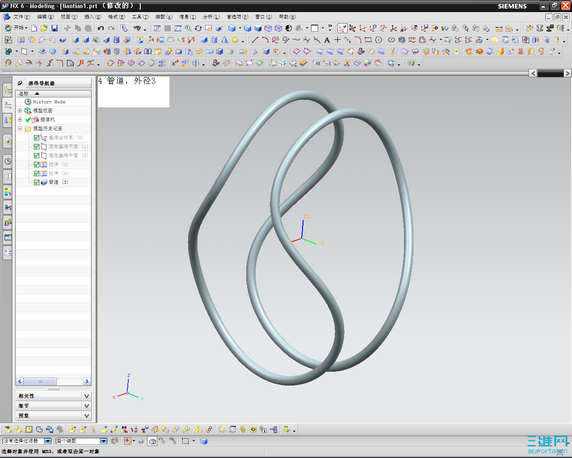572x458 pixels.
Task: Expand the 相关性 panel section
Action: [x=87, y=396]
